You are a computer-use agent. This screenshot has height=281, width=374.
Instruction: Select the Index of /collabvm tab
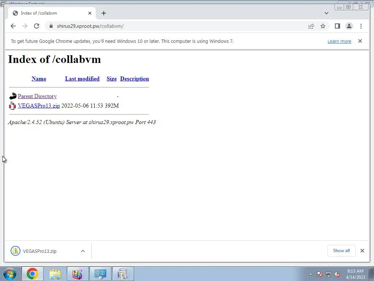(52, 13)
